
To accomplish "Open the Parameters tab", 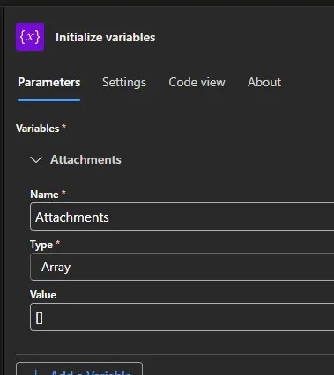I will click(48, 82).
